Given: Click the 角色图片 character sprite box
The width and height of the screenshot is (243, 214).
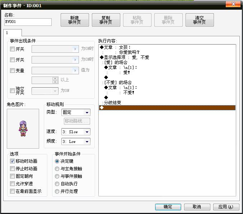Looking at the screenshot, I should pyautogui.click(x=23, y=129).
